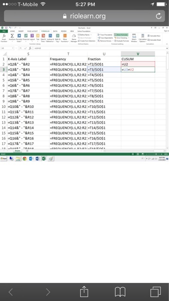
Task: Select column V header
Action: click(x=138, y=54)
